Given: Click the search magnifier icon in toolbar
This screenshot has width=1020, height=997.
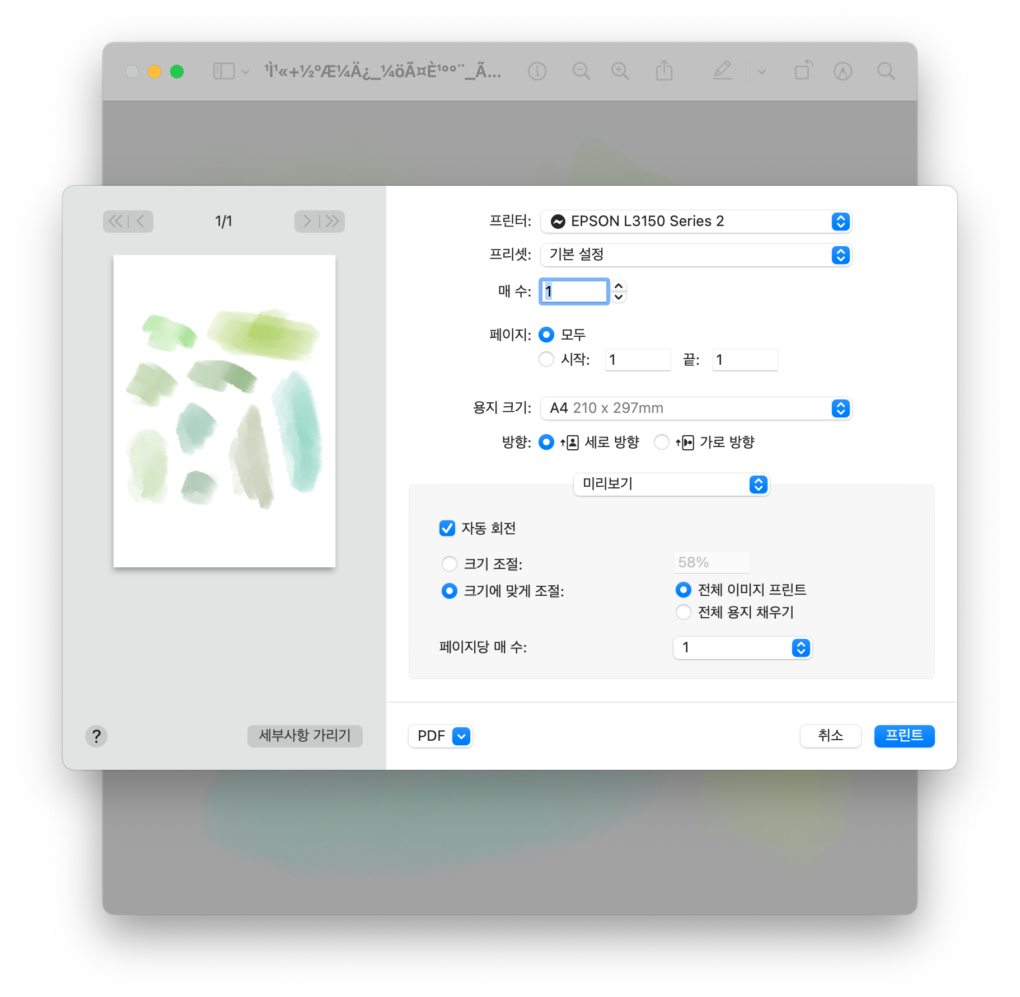Looking at the screenshot, I should click(x=886, y=71).
